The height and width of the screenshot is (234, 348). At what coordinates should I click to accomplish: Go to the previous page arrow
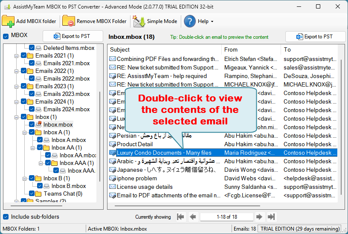pyautogui.click(x=193, y=217)
